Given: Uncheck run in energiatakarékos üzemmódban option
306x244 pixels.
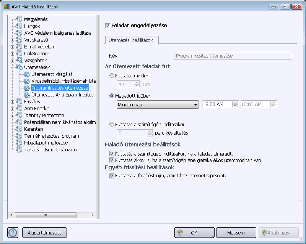Looking at the screenshot, I should coord(112,160).
